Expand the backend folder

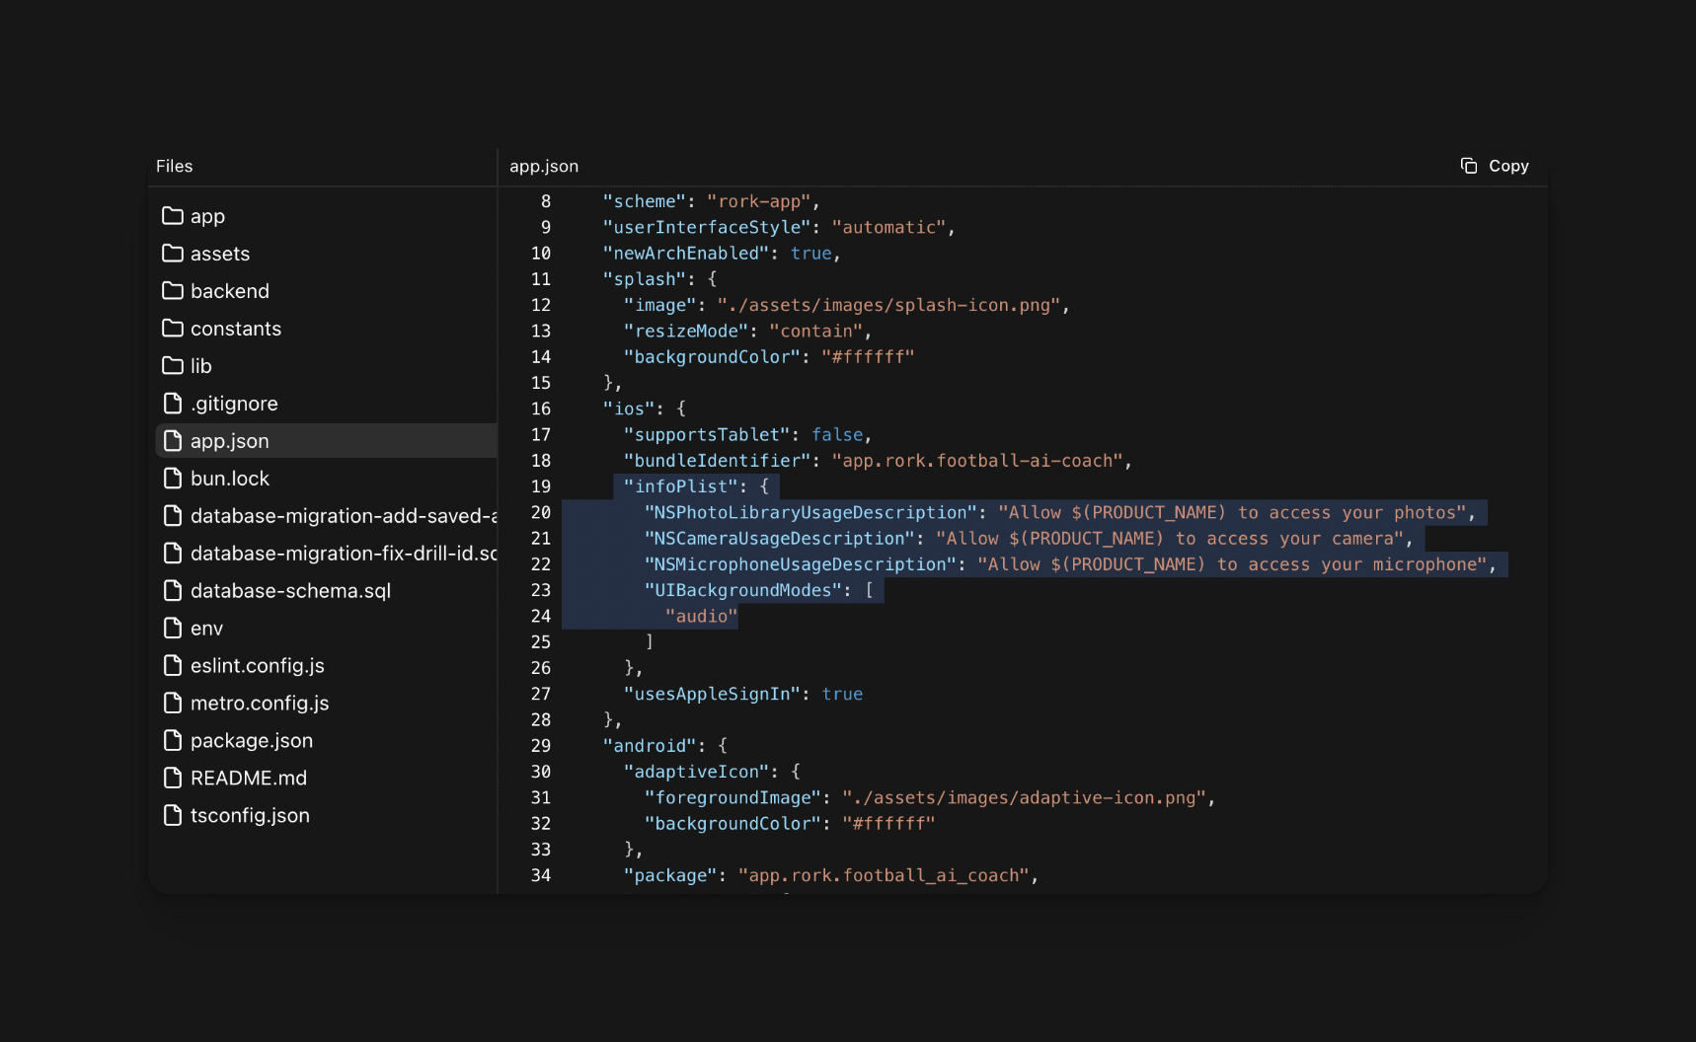pos(326,290)
